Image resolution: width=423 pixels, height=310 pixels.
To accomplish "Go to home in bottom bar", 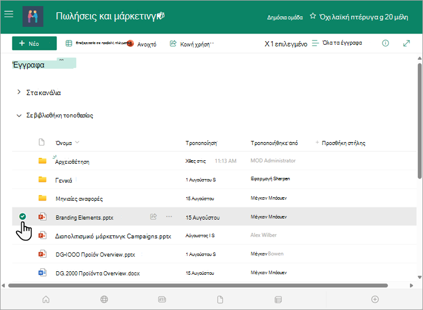I will (x=46, y=299).
